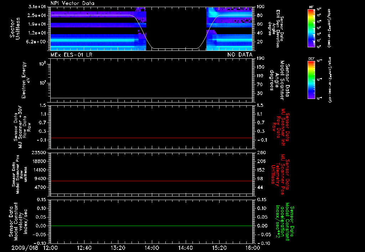
Task: Click the 12:00 time tick label
Action: [51, 248]
